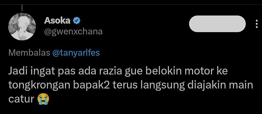Tap the loudly crying emoji after catur
This screenshot has width=262, height=114.
click(43, 99)
